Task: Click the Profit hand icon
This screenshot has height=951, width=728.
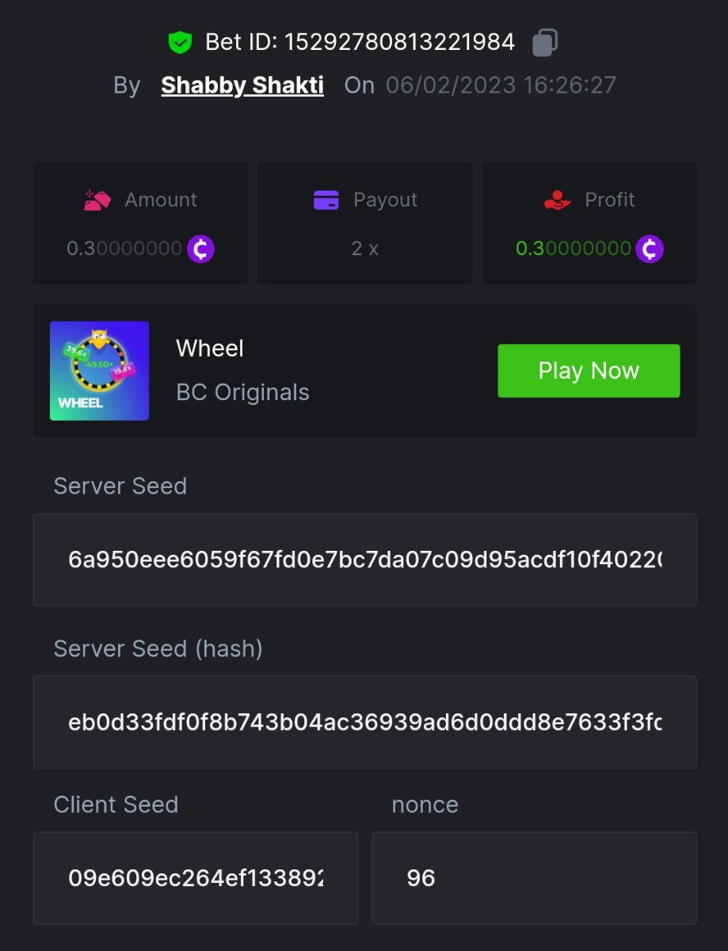Action: [x=558, y=200]
